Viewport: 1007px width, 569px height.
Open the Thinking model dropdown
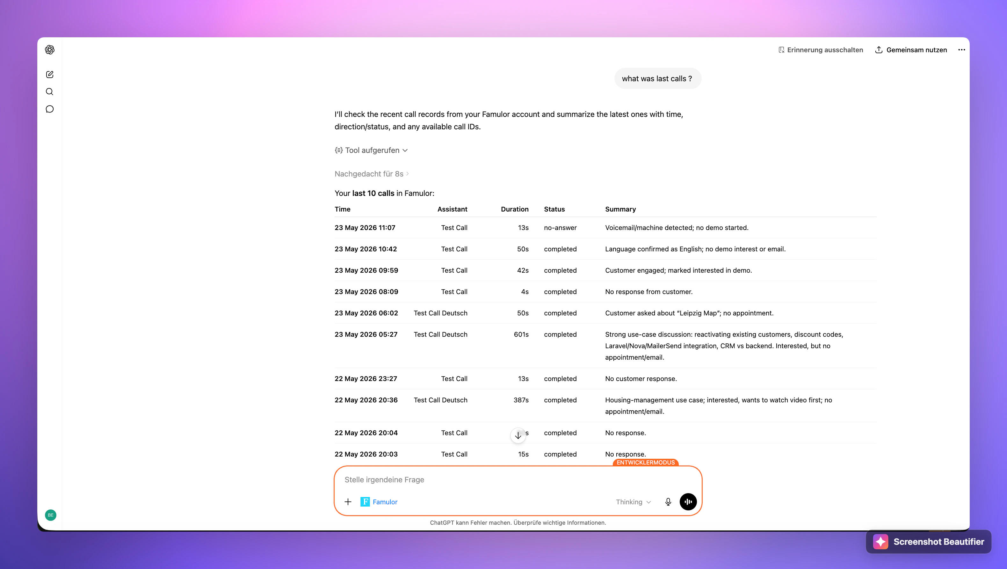point(633,502)
